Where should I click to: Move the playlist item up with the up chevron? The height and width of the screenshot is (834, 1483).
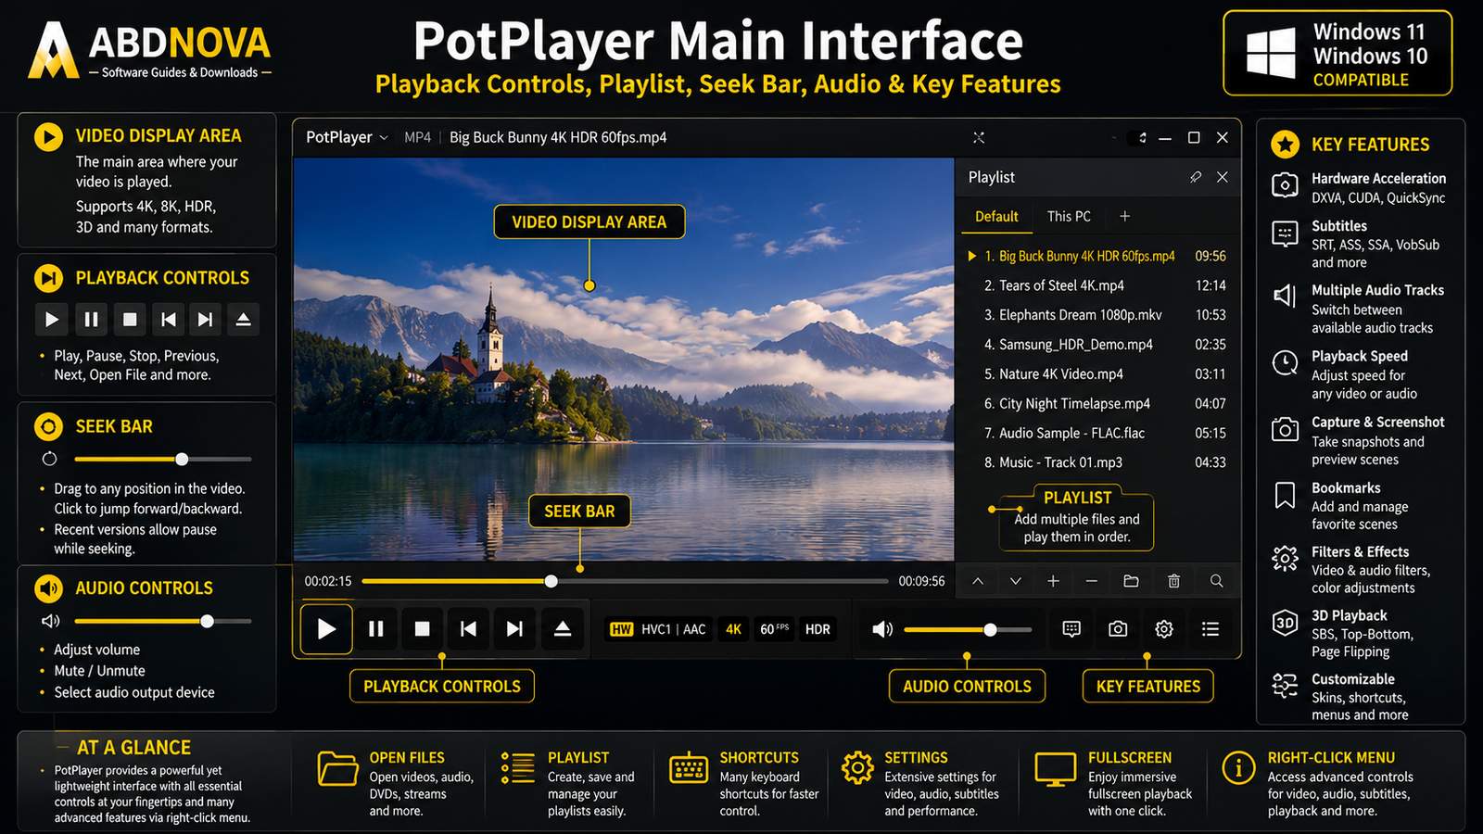[978, 581]
